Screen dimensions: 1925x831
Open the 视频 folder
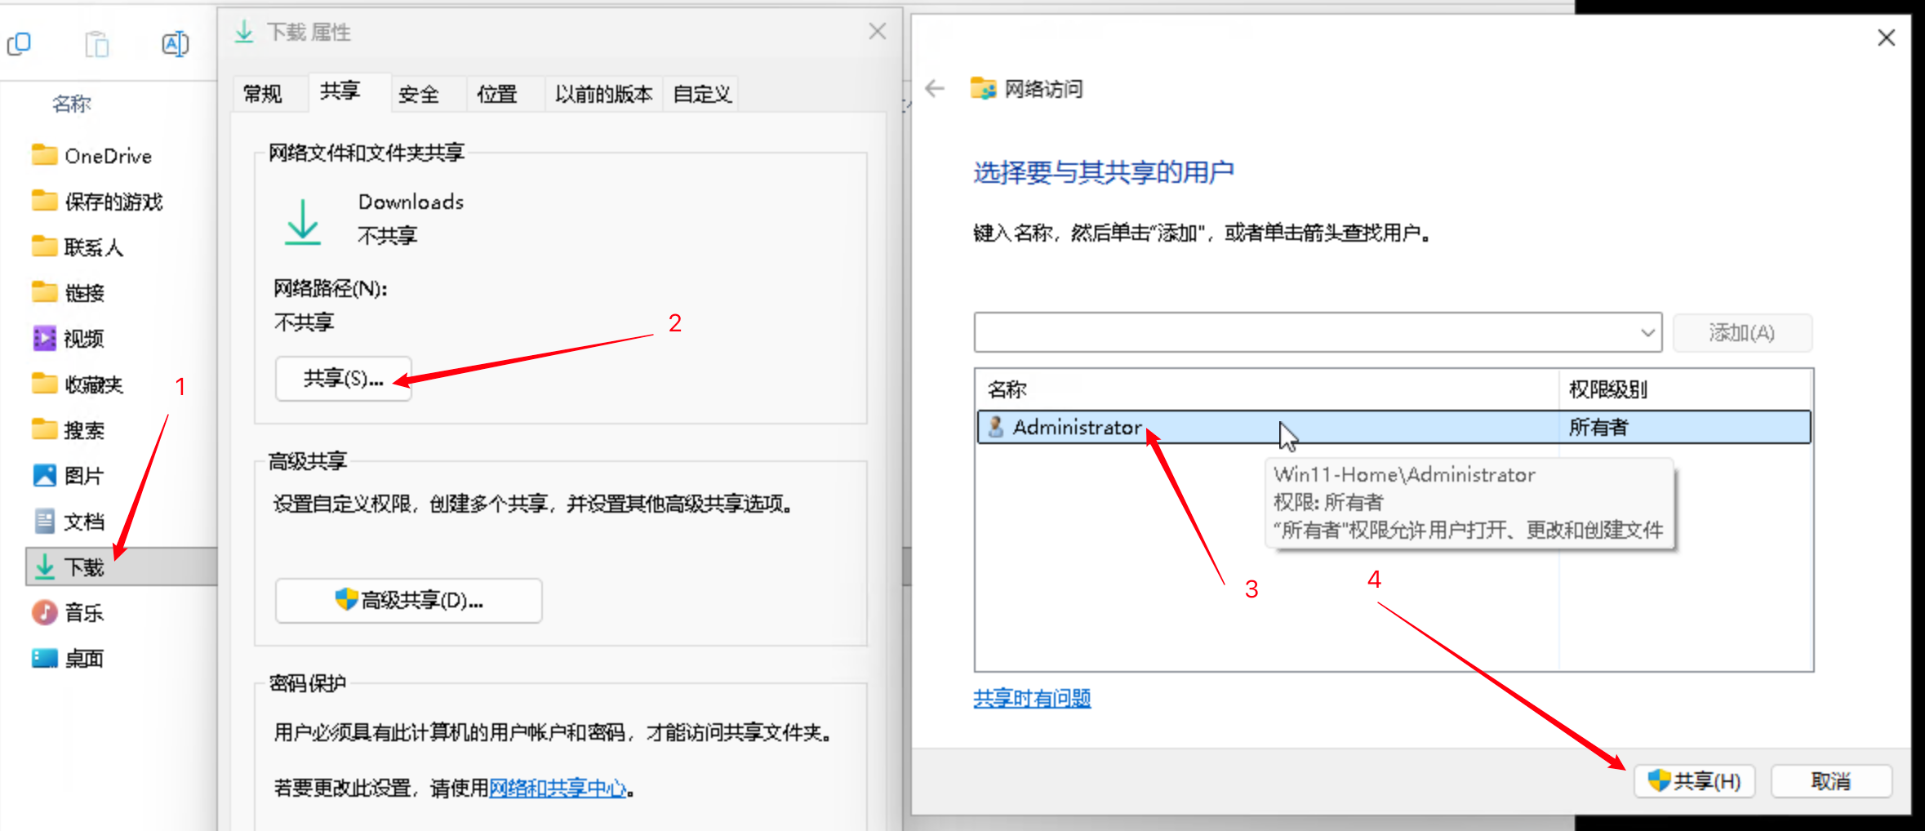point(83,339)
